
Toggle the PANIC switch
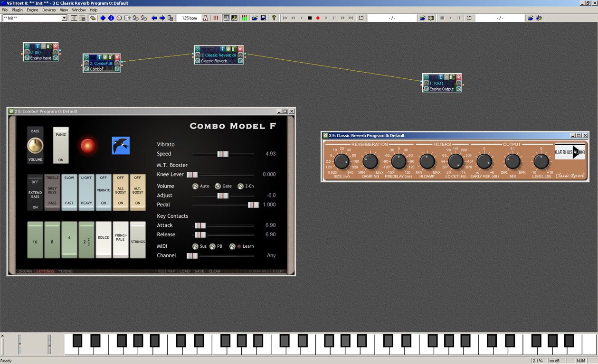[x=61, y=145]
